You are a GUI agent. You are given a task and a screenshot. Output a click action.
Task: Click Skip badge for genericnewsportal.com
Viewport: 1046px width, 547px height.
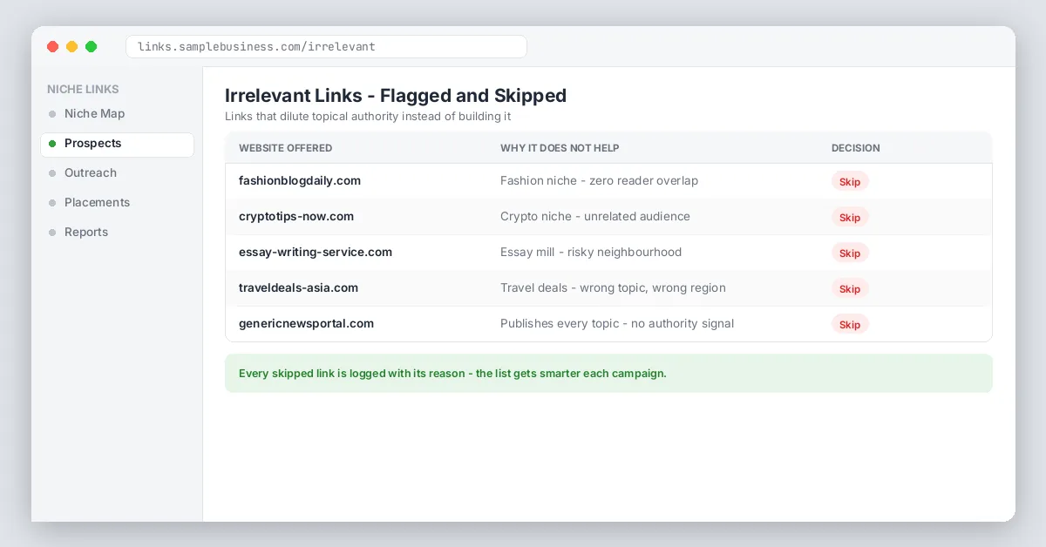[x=850, y=324]
